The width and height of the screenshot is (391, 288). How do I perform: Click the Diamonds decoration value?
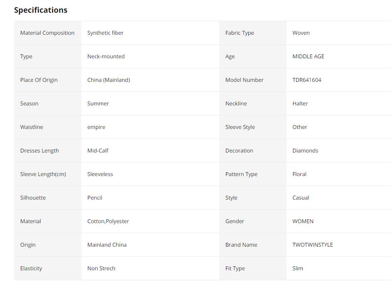[305, 151]
